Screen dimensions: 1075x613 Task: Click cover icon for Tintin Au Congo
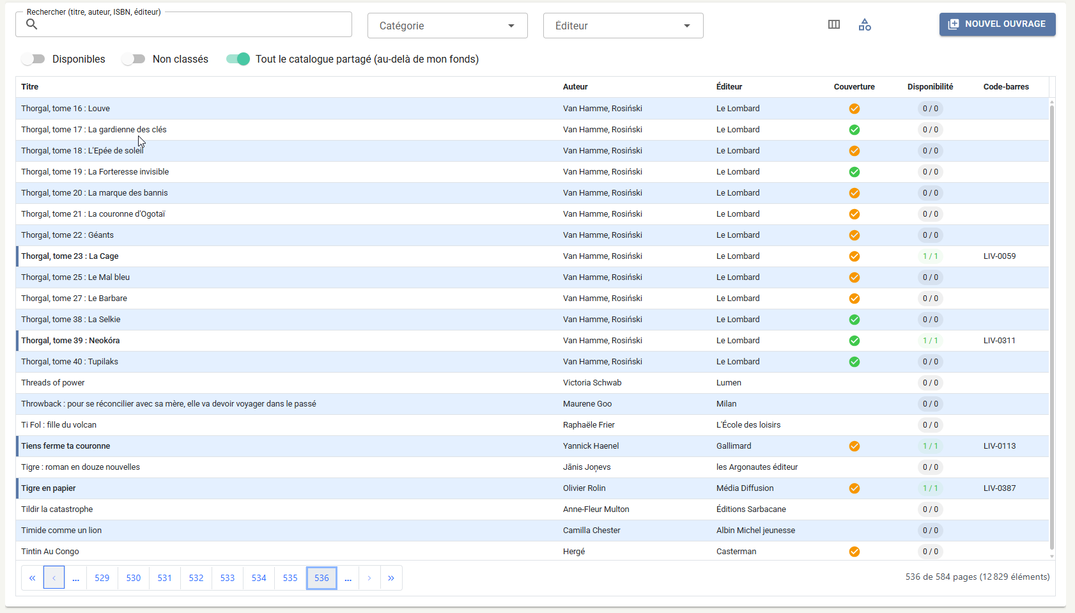[x=855, y=552]
